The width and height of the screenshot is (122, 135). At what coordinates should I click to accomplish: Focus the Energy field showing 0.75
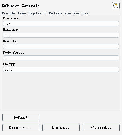click(61, 69)
